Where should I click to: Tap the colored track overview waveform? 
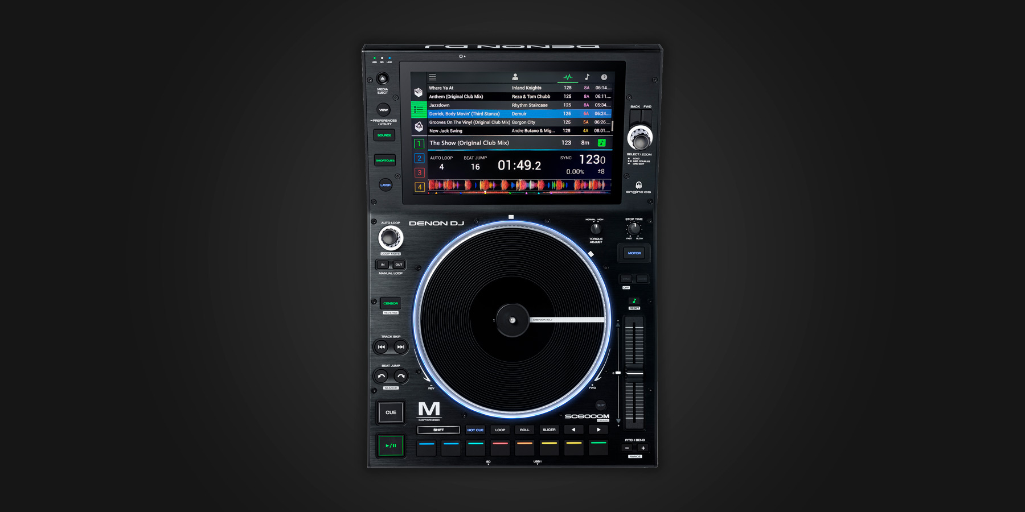519,185
